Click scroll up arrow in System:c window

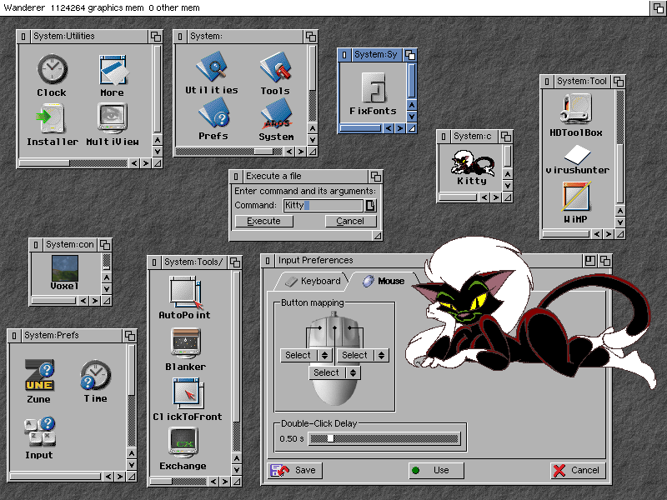coord(507,174)
